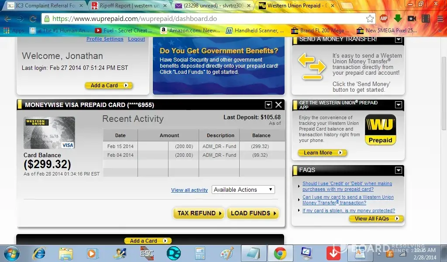Collapse the FAQs panel

pos(398,170)
